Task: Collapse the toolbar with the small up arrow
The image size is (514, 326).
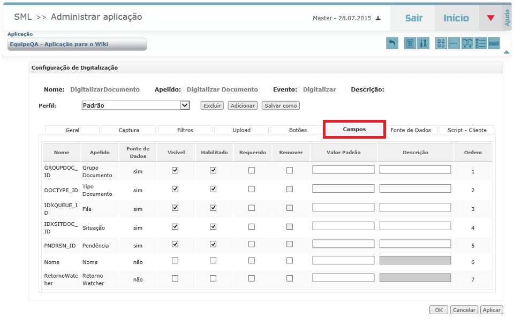Action: [507, 52]
